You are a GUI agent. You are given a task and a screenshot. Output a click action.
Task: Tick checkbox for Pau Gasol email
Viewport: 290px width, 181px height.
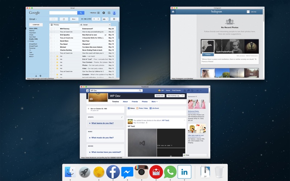(x=51, y=44)
